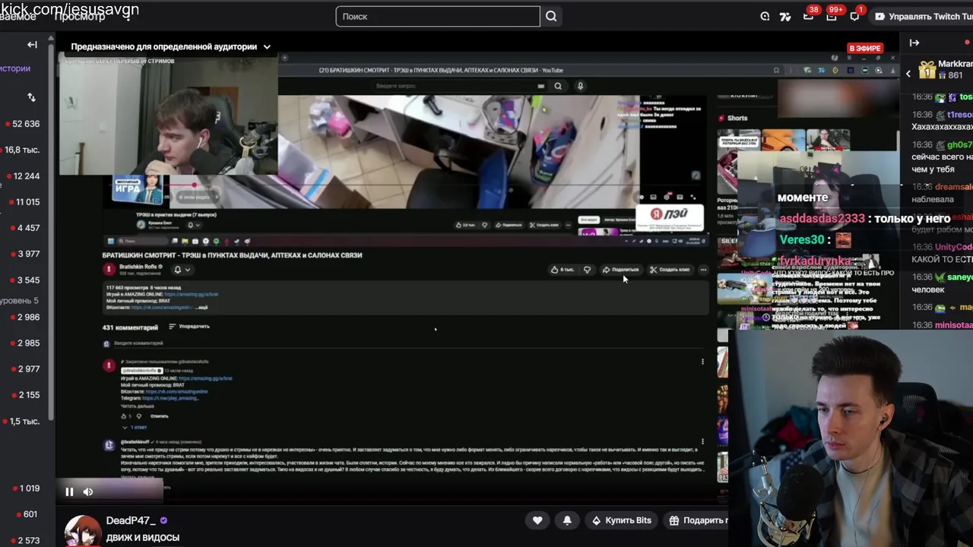Click YouTube search magnifier in embedded browser

(557, 86)
